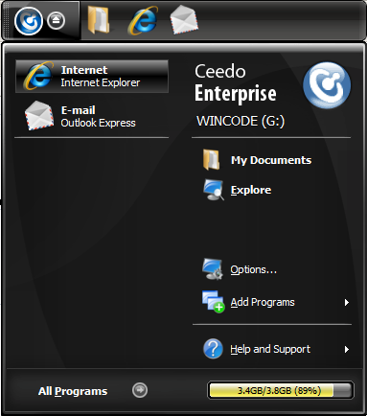Screen dimensions: 367x416
Task: Click the eject button in top bar
Action: pyautogui.click(x=57, y=21)
